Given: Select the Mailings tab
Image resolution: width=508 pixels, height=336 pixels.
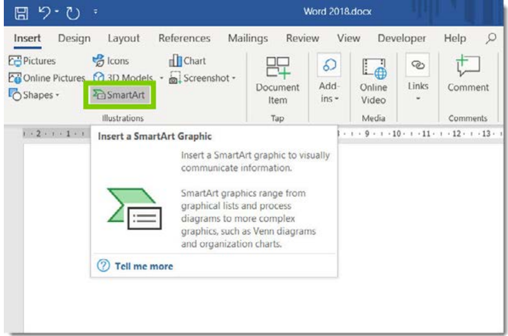Looking at the screenshot, I should pos(248,38).
